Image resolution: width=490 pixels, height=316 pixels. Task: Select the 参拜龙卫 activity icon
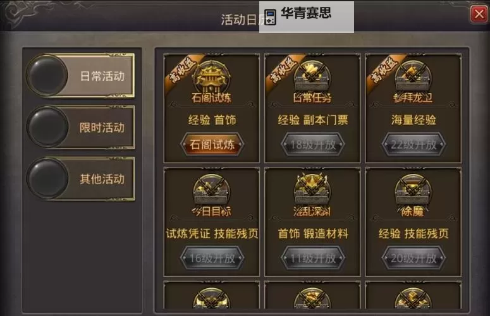[x=413, y=77]
